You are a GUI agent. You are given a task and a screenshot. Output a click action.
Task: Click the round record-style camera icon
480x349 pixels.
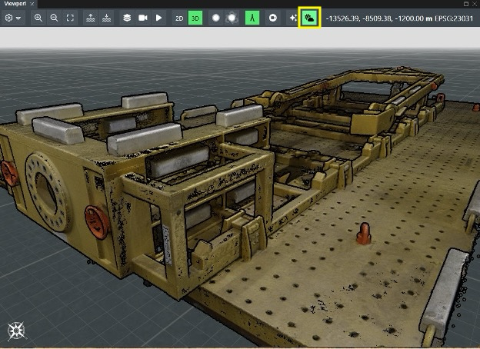click(273, 17)
